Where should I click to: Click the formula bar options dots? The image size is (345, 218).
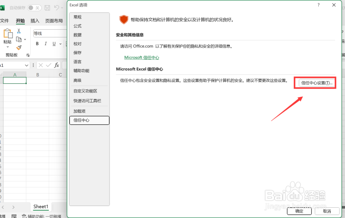tap(33, 65)
